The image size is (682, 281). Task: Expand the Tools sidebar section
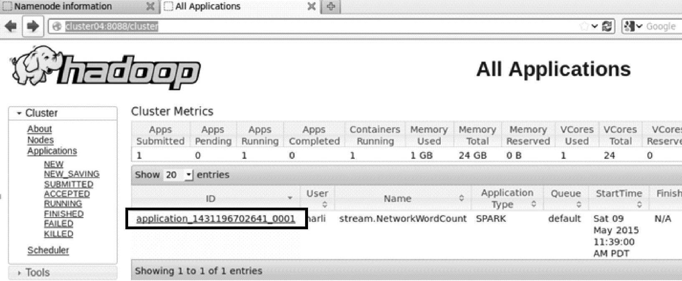pyautogui.click(x=33, y=273)
